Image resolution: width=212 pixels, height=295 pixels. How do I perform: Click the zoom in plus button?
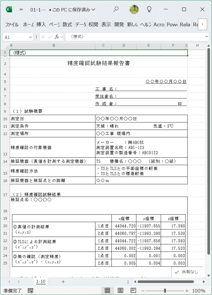(187, 291)
